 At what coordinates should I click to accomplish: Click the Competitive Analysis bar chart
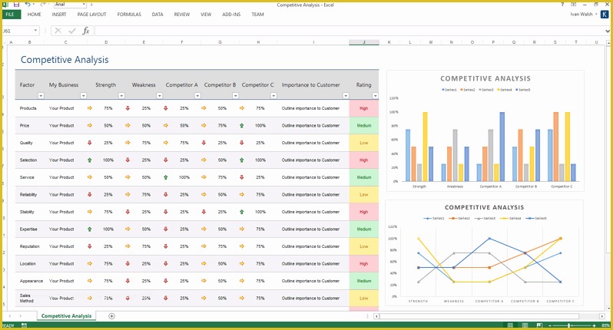click(485, 130)
